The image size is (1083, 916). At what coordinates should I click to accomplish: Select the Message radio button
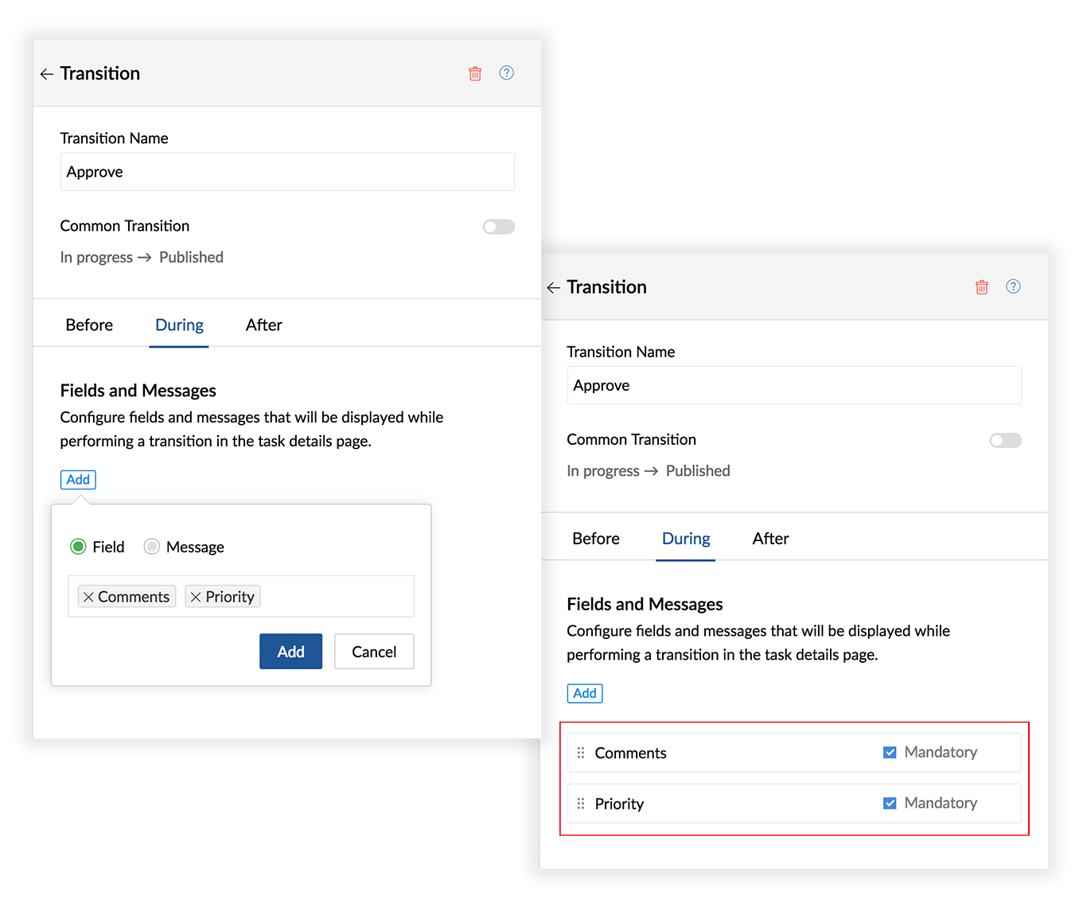coord(152,547)
